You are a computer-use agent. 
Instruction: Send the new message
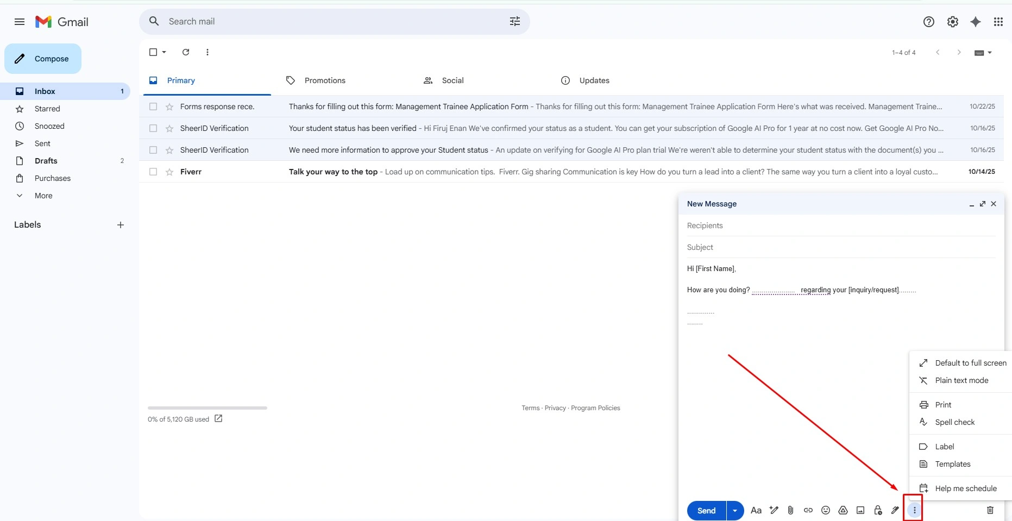(x=707, y=511)
